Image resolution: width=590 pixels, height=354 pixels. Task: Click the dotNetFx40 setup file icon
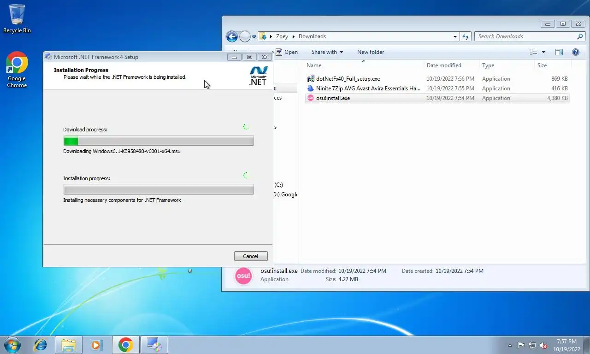tap(311, 79)
